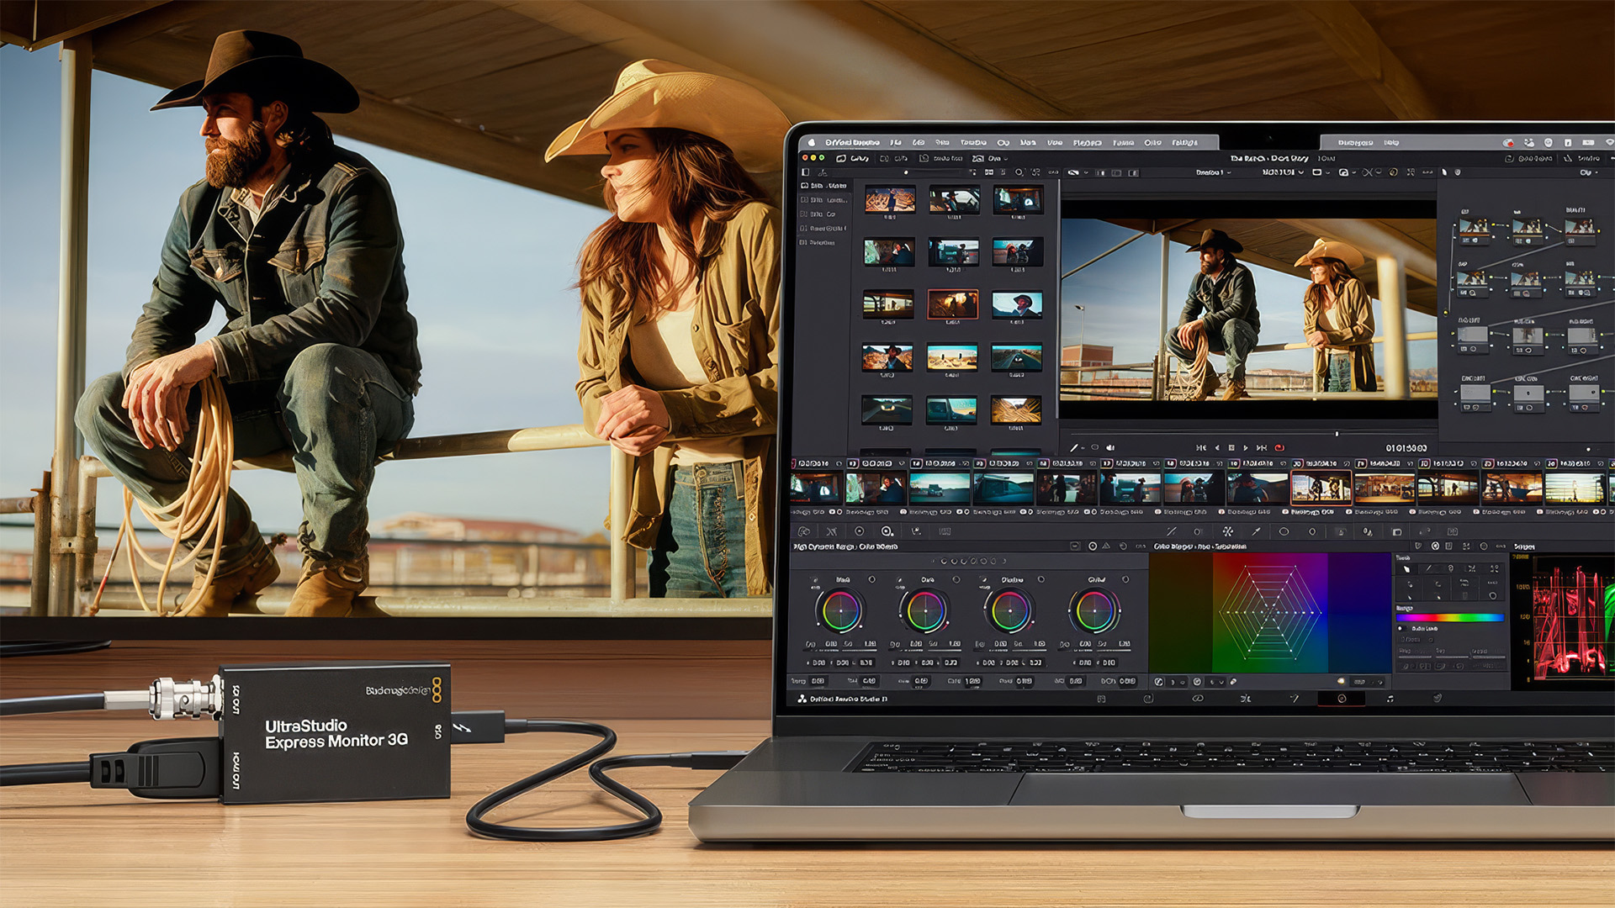1615x908 pixels.
Task: Open the timeline name dropdown above the viewer
Action: [x=1214, y=172]
